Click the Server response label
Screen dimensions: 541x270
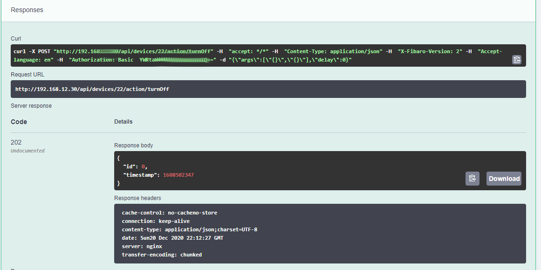point(31,106)
